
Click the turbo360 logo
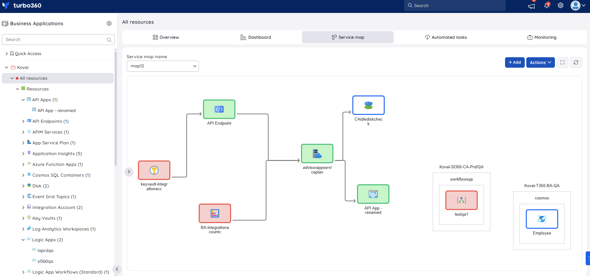(22, 6)
